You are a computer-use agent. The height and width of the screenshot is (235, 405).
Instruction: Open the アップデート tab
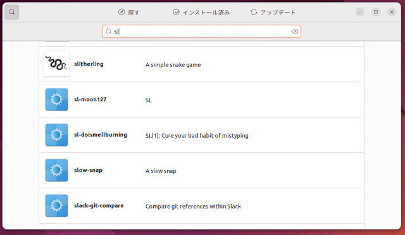273,12
